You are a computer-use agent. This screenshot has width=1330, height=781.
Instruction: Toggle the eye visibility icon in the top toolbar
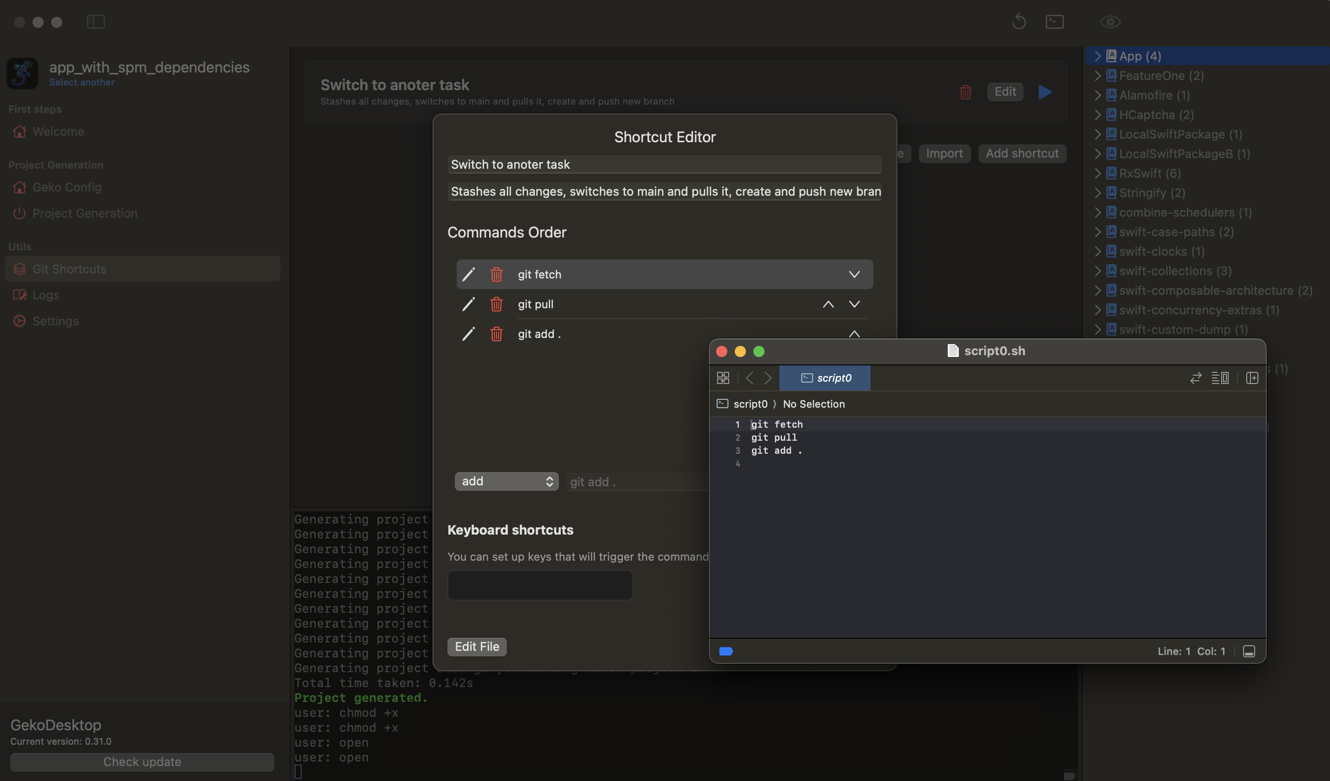1110,22
